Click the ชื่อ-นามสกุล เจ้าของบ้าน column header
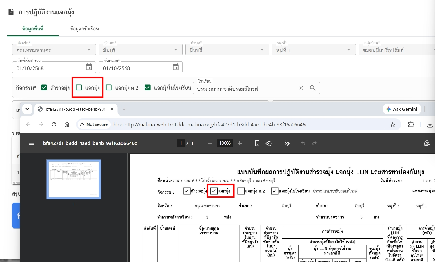 click(209, 231)
